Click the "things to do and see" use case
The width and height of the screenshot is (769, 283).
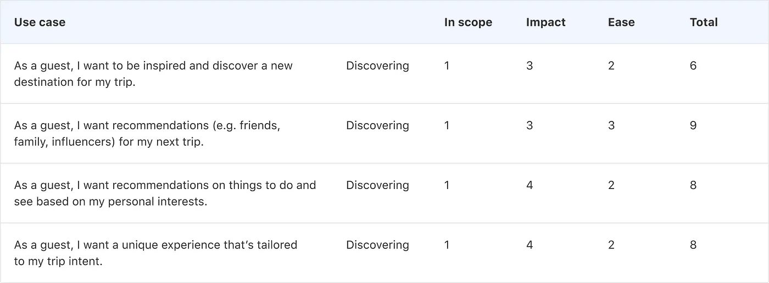(165, 193)
